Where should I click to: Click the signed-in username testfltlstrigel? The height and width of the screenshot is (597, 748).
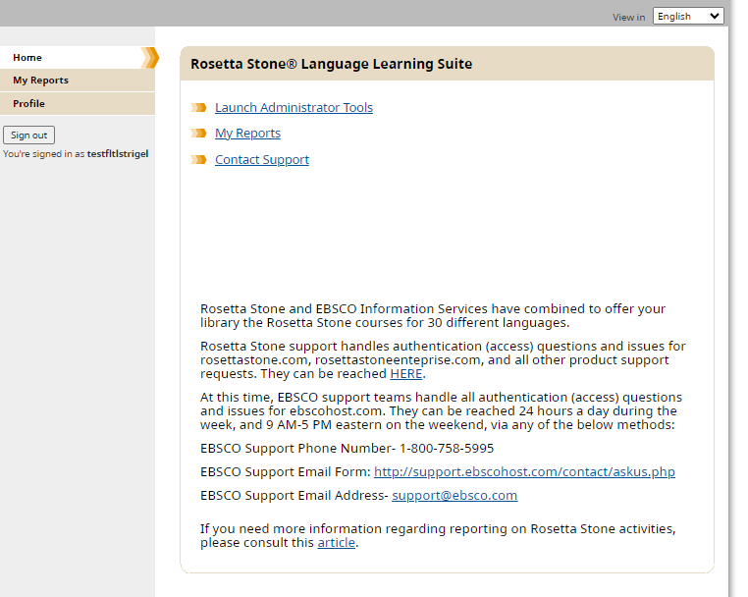tap(118, 154)
